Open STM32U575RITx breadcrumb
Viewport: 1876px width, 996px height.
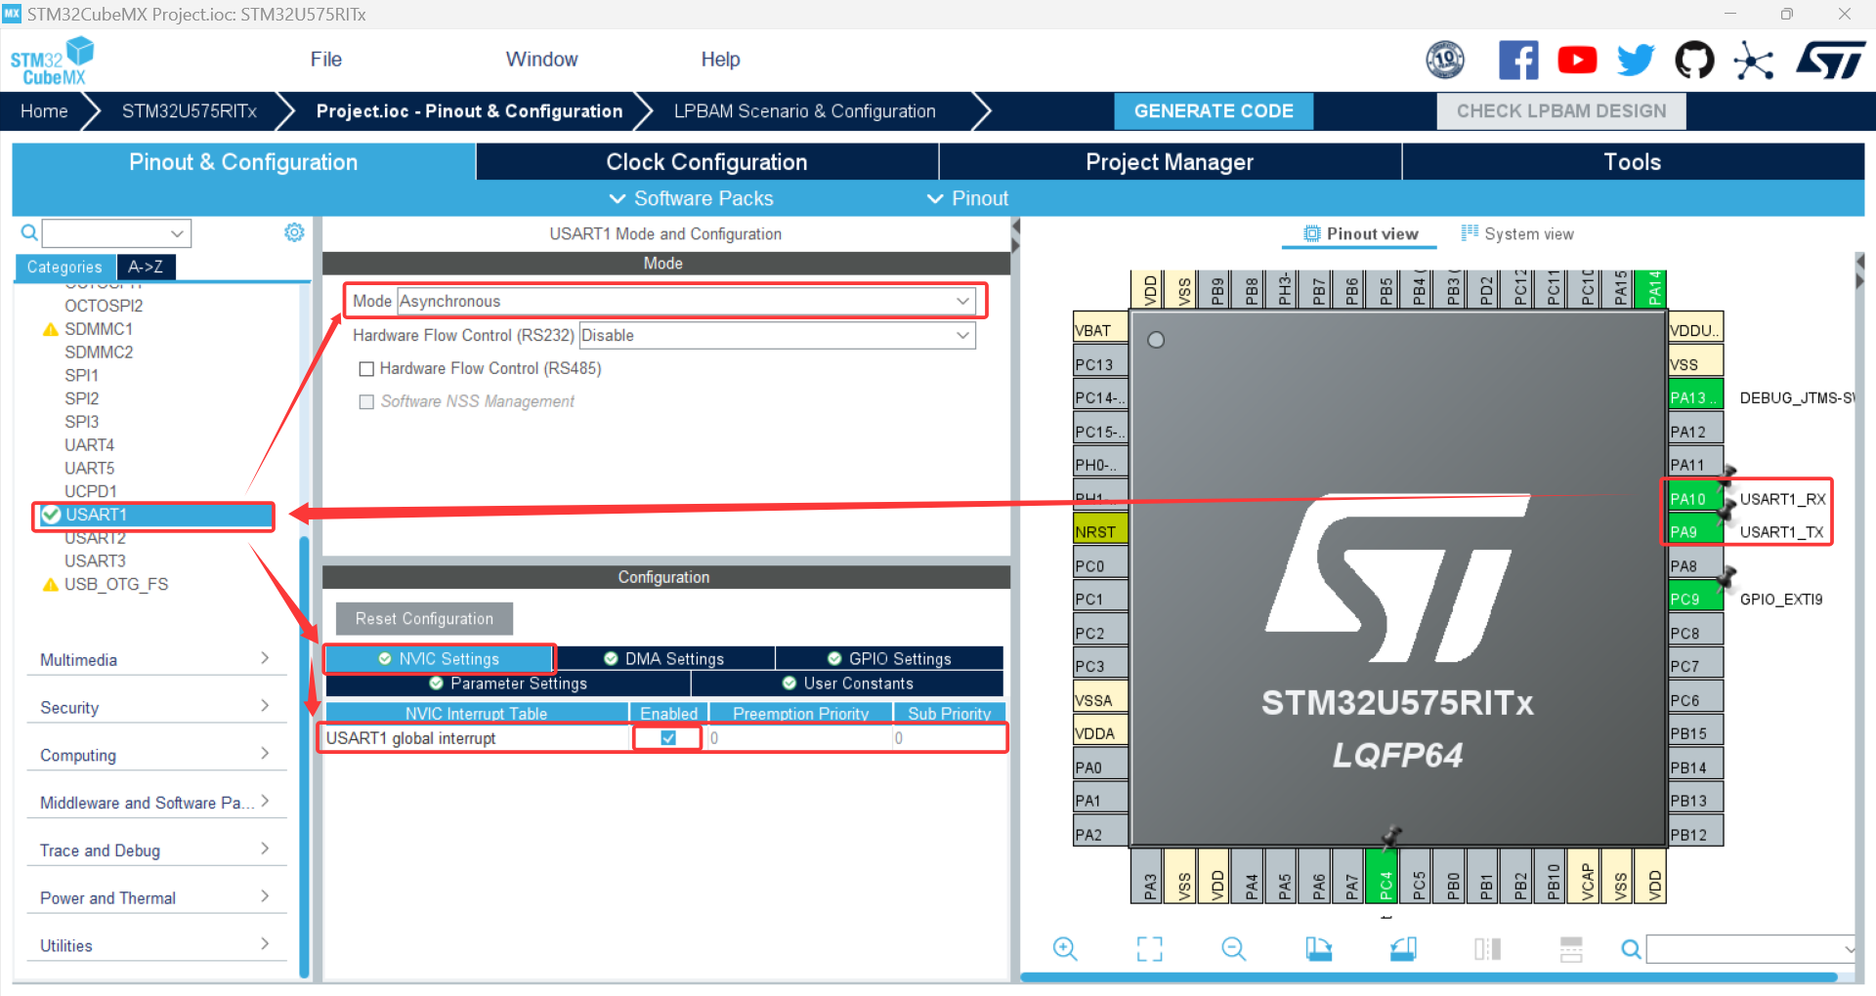coord(190,111)
